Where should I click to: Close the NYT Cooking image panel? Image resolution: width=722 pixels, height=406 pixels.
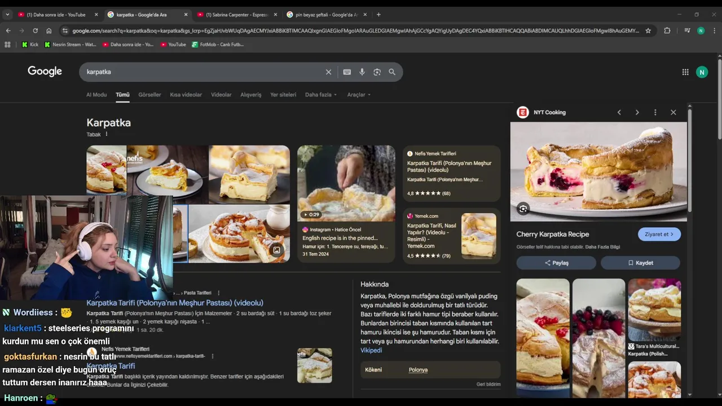click(673, 112)
